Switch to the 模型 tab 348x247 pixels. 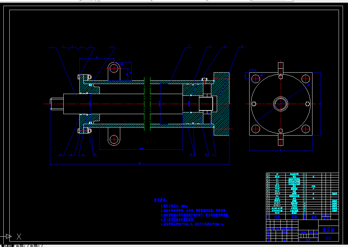[8, 246]
